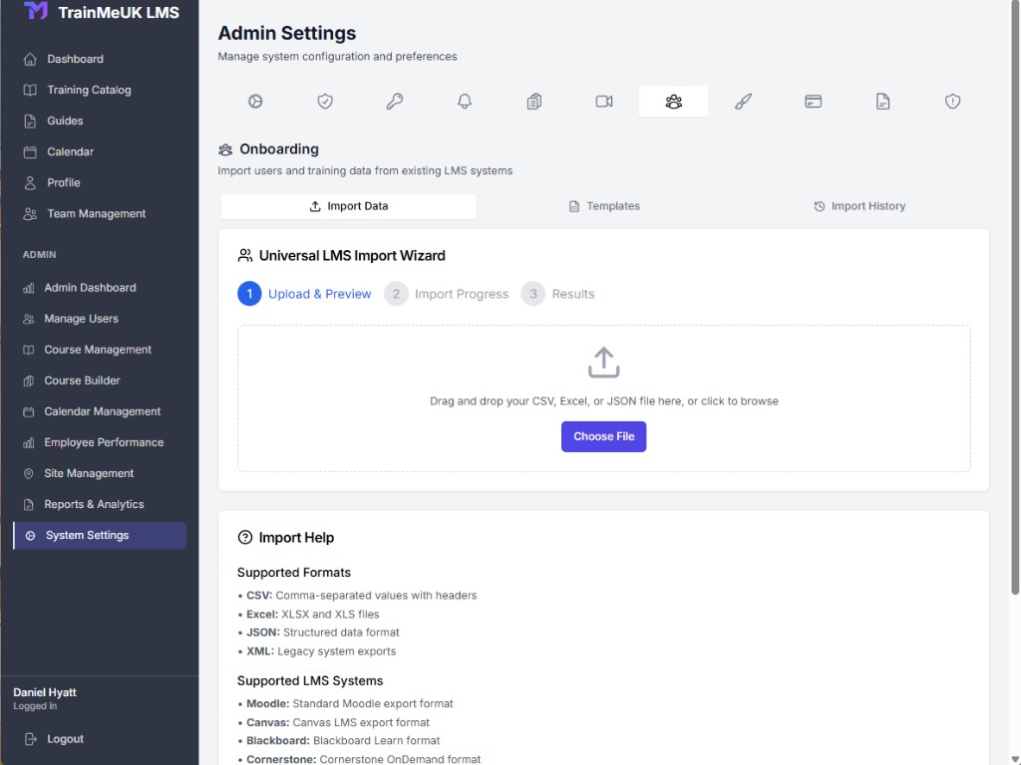This screenshot has height=765, width=1021.
Task: Click the Logout door icon
Action: coord(30,739)
